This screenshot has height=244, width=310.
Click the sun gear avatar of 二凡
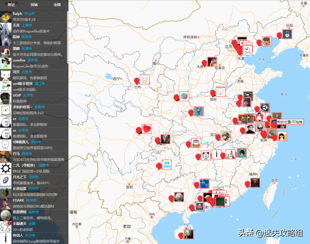(x=5, y=168)
